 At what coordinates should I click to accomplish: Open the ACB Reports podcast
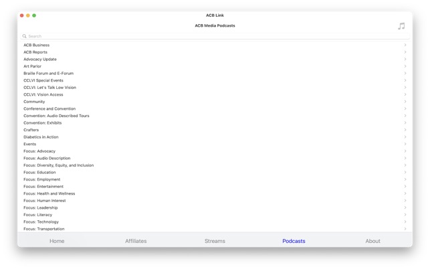pyautogui.click(x=215, y=52)
